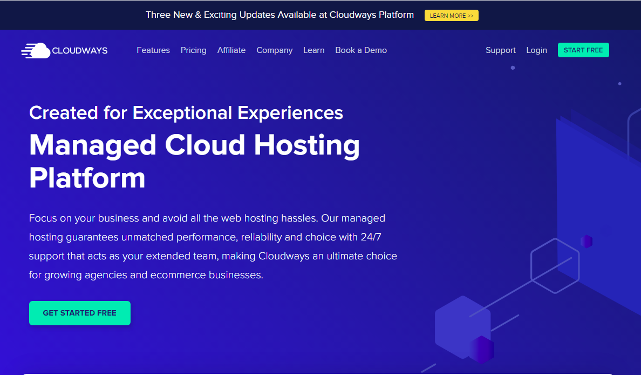641x375 pixels.
Task: Click 'Created for Exceptional Experiences' text
Action: tap(186, 112)
